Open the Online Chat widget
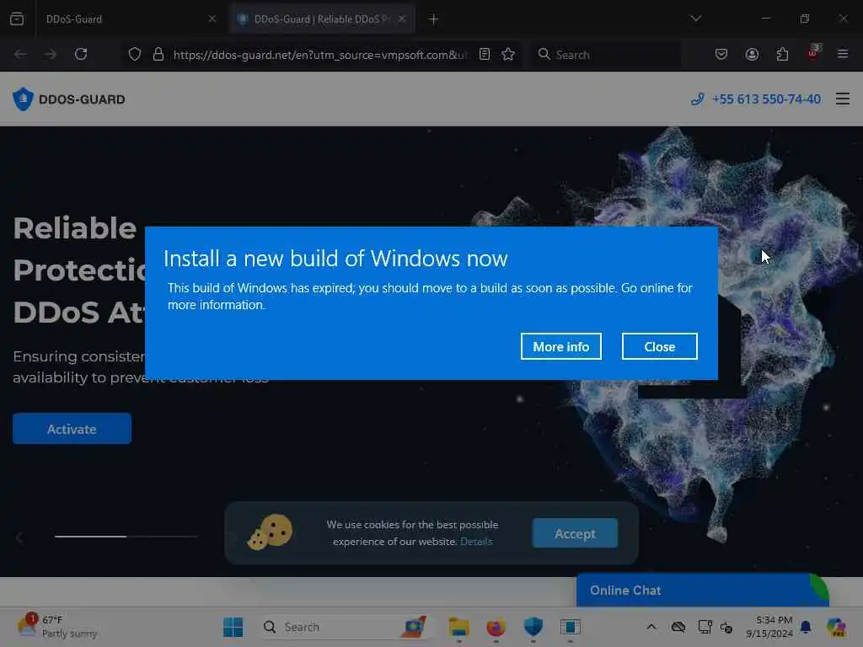The width and height of the screenshot is (863, 647). [x=702, y=591]
